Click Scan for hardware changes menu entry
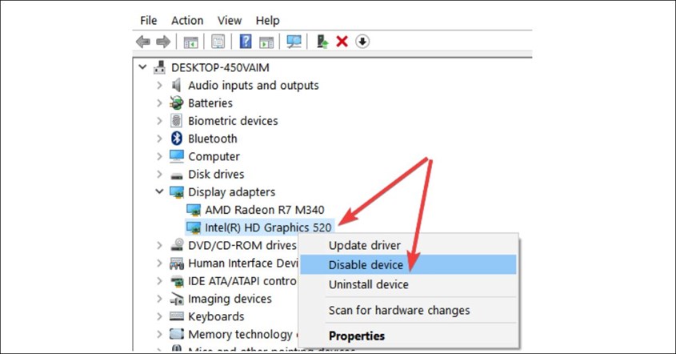 tap(399, 310)
